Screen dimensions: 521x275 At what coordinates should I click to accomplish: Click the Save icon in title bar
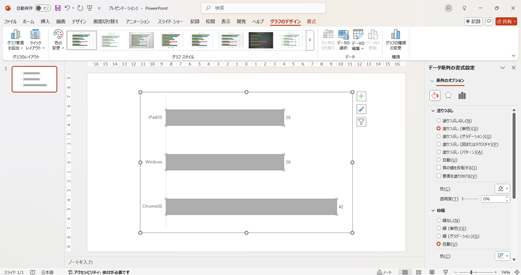coord(58,8)
